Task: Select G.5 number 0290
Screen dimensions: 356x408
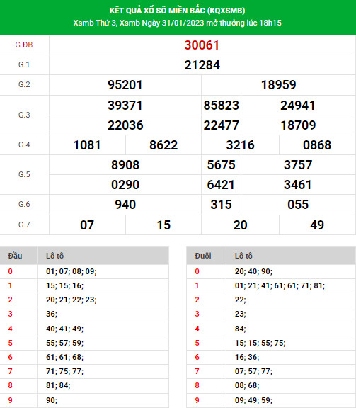Action: tap(125, 185)
